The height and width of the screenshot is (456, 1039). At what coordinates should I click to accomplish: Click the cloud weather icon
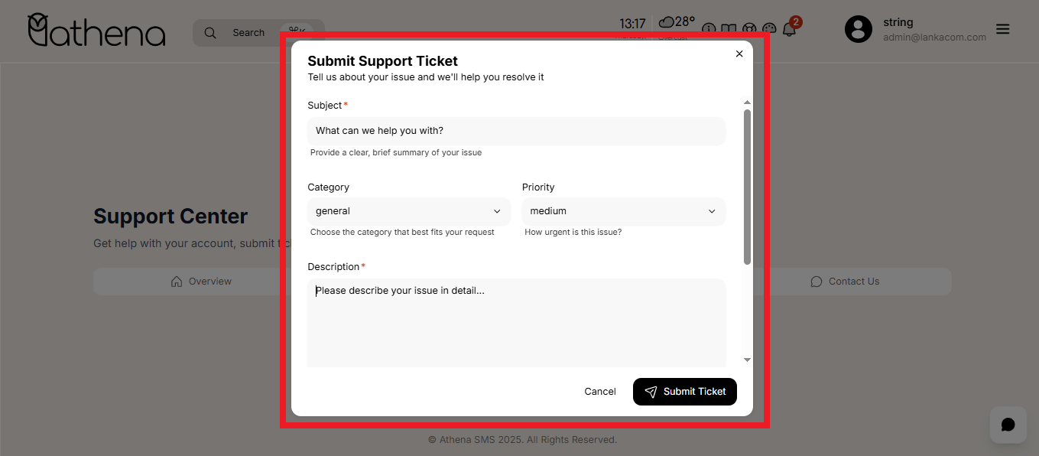tap(666, 21)
